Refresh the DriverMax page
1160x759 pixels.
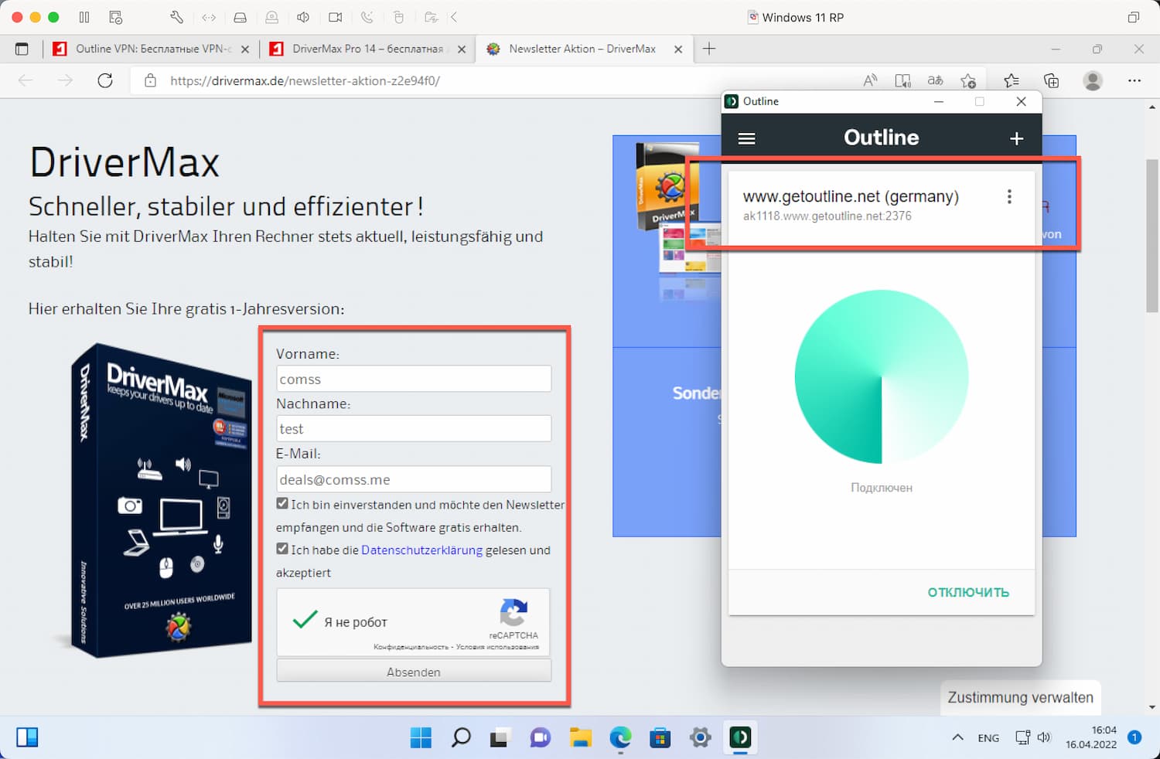[105, 80]
